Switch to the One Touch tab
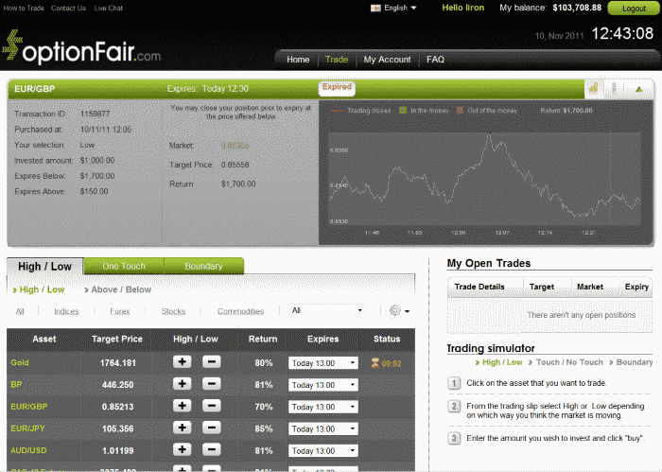662x472 pixels. pos(124,267)
